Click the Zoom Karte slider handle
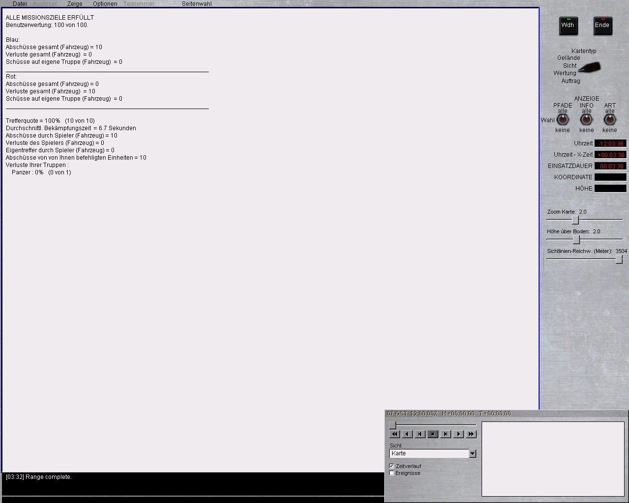 pos(575,220)
